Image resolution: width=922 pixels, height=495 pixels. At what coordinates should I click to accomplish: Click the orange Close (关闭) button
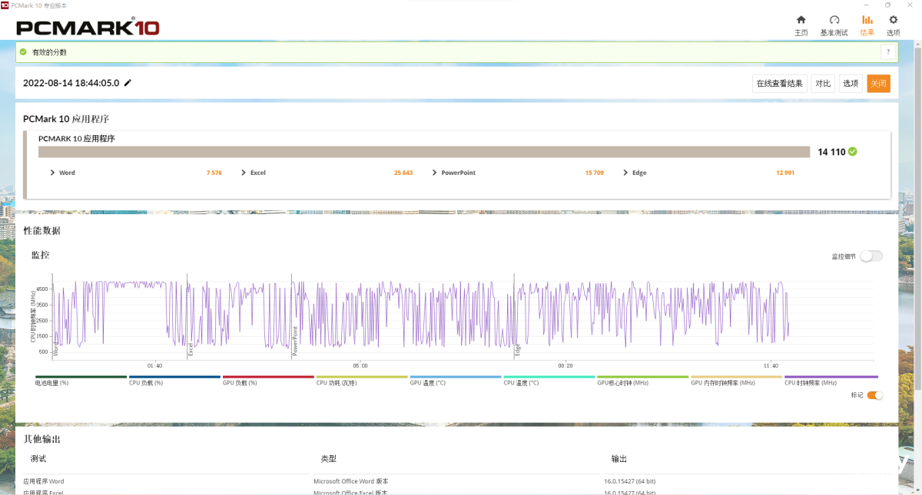pyautogui.click(x=878, y=84)
